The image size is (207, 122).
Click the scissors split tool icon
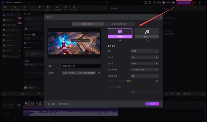click(23, 93)
